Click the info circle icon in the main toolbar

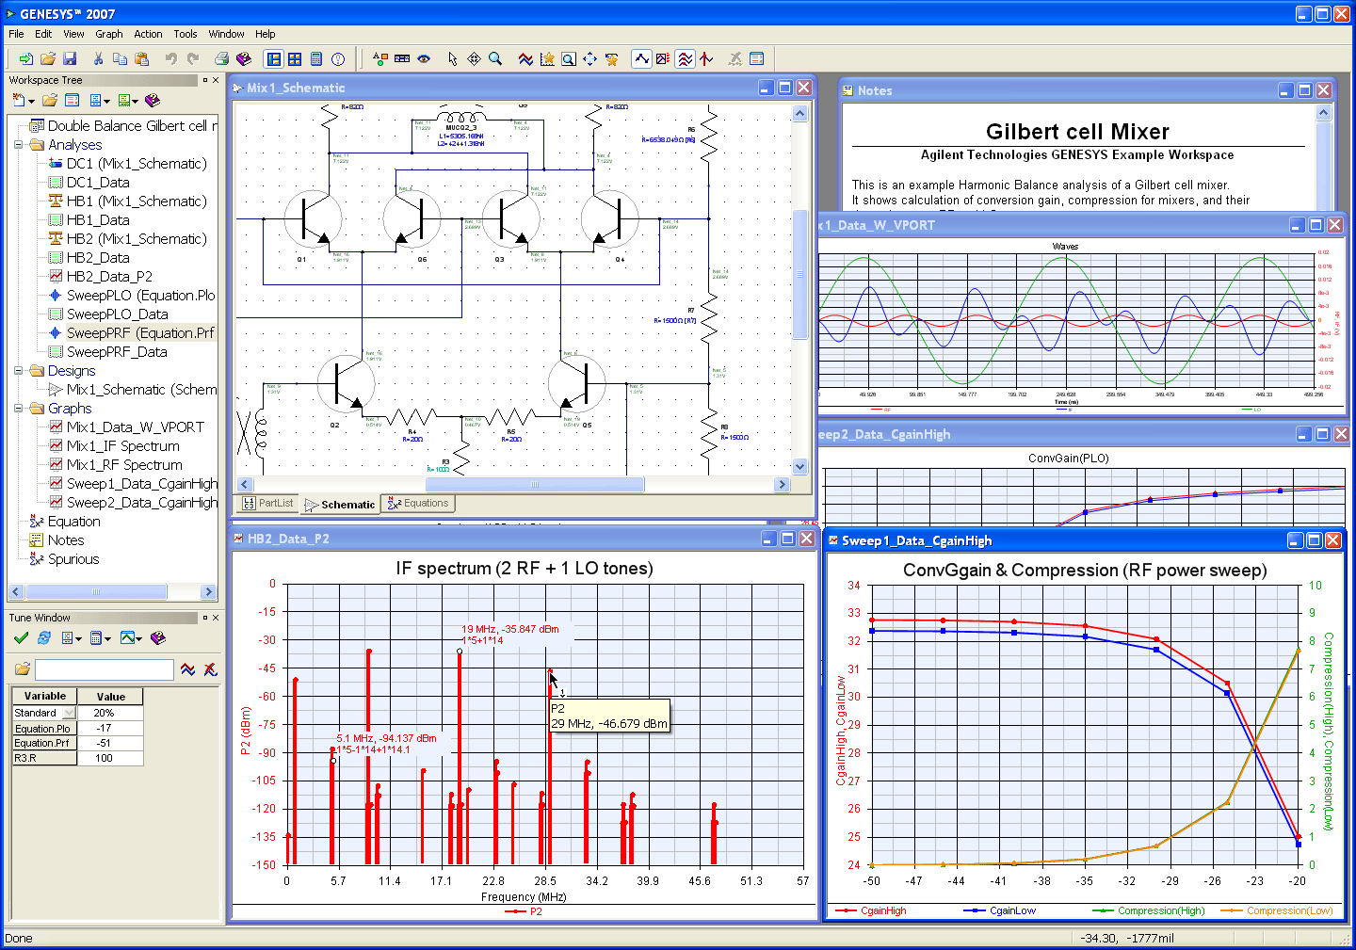point(338,58)
